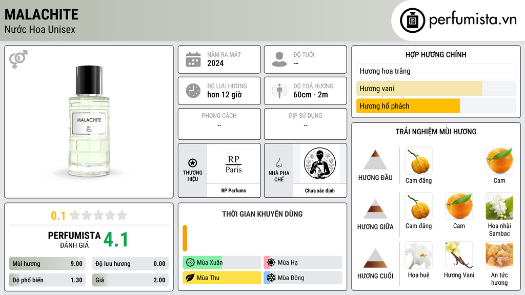Click the HƯƠNG CUỐI label
The height and width of the screenshot is (295, 525).
tap(375, 276)
